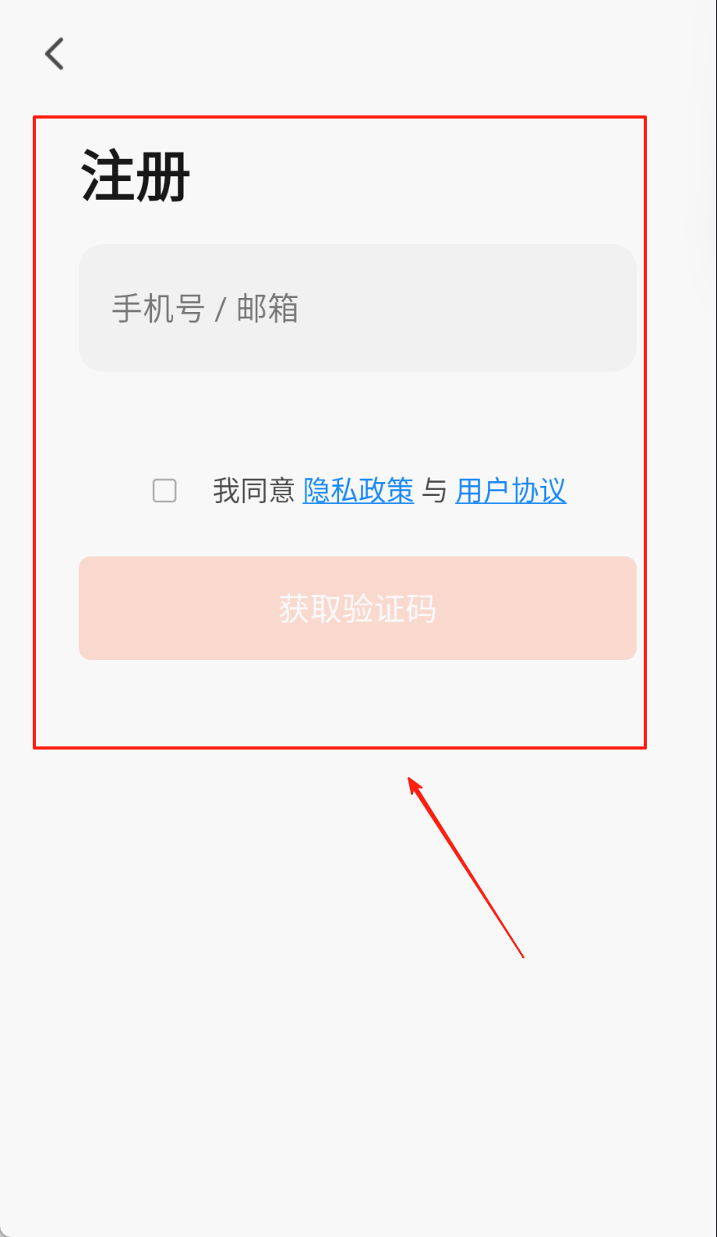This screenshot has height=1237, width=717.
Task: Enable the consent checkbox before 我同意
Action: (x=164, y=491)
